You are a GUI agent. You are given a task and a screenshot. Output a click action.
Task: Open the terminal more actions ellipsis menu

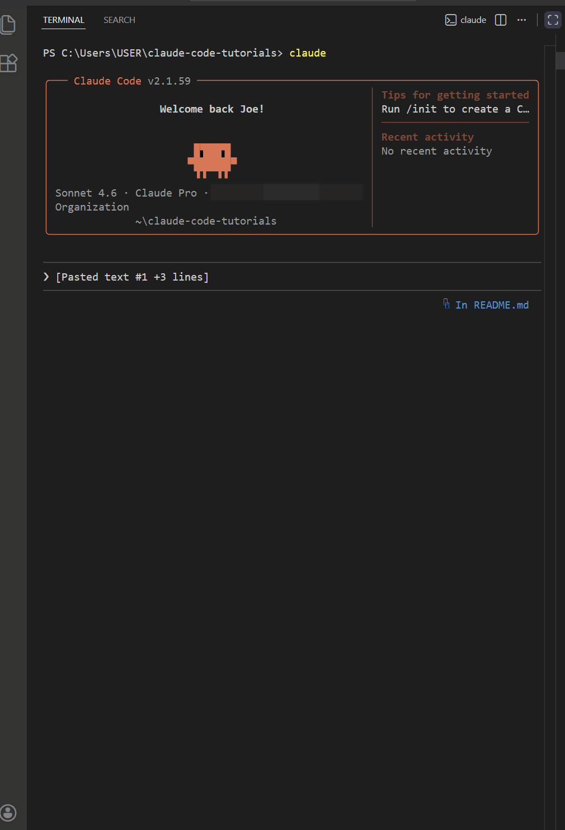click(521, 20)
